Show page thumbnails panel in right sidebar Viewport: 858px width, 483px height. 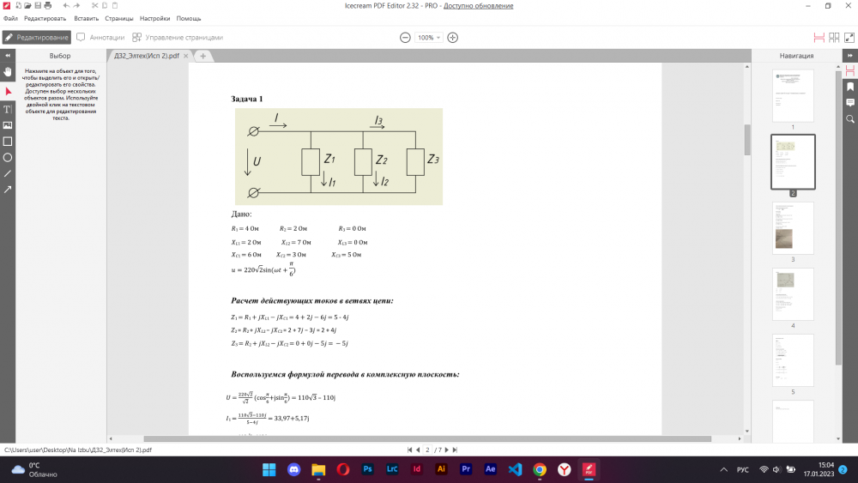click(x=849, y=71)
